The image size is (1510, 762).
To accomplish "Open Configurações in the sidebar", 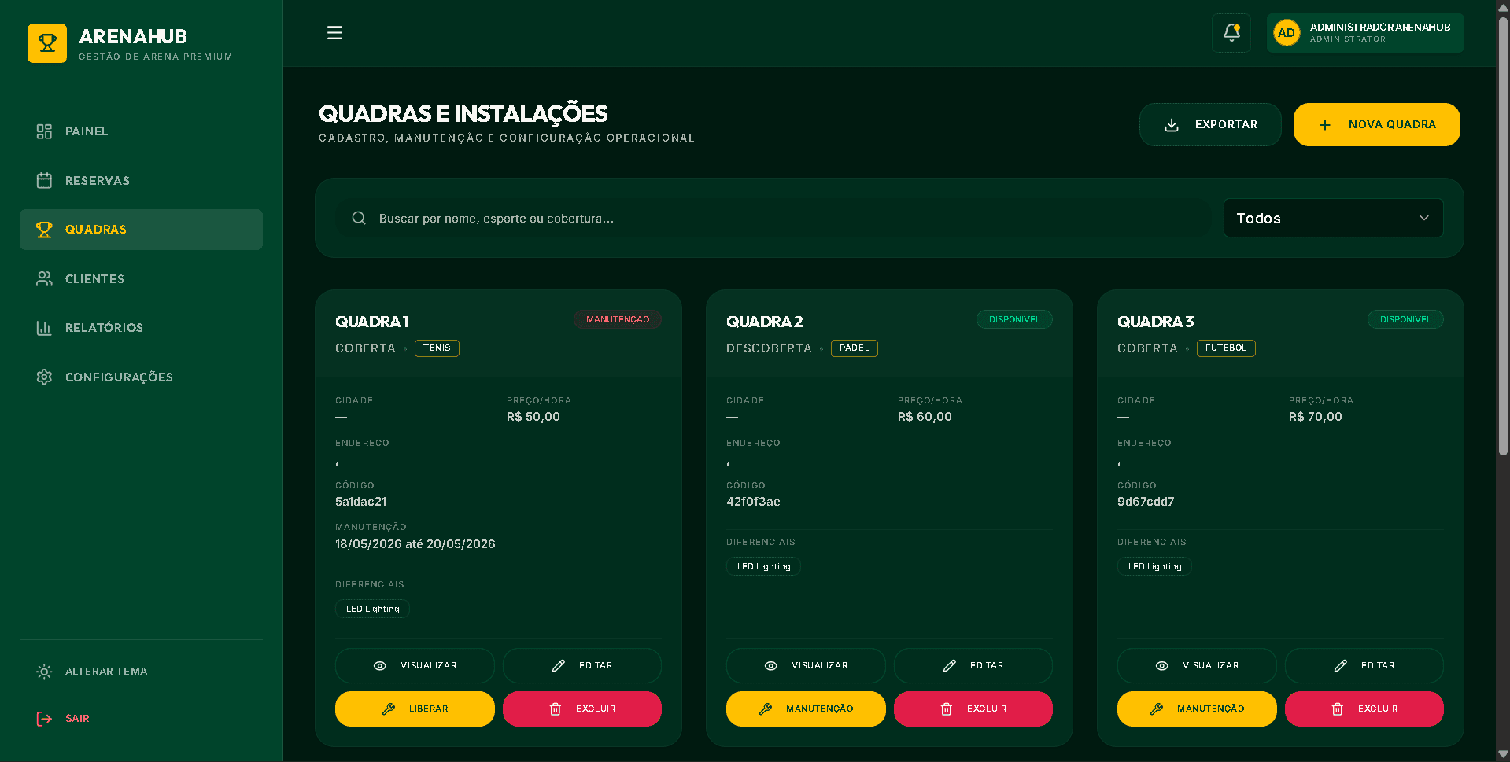I will tap(142, 377).
